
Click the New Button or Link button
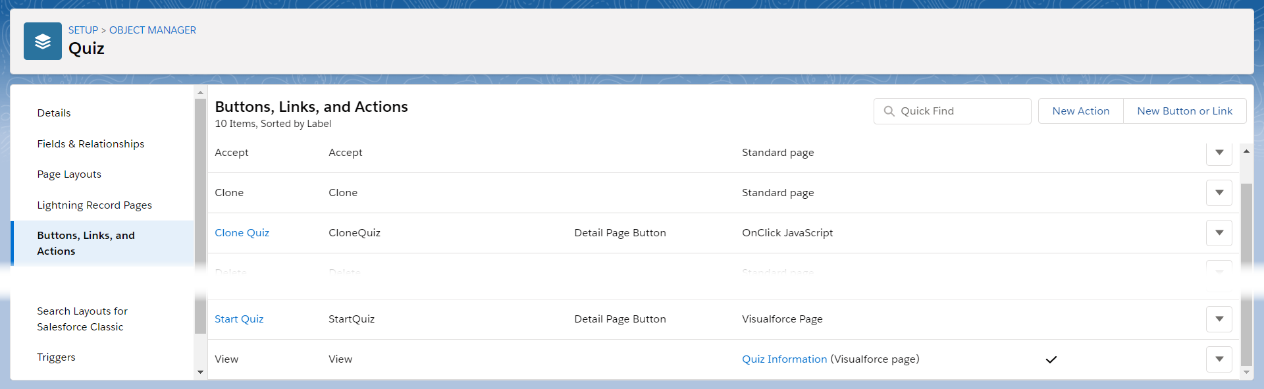click(x=1184, y=111)
